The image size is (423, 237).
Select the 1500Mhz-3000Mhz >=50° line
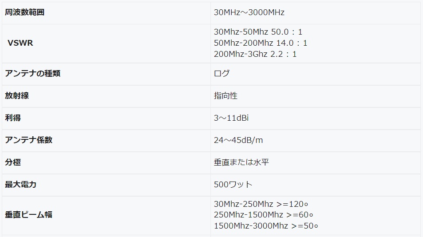coord(266,225)
